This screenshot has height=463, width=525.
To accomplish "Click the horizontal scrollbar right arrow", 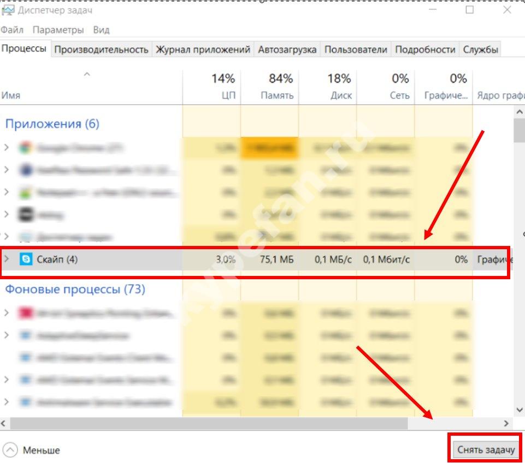I will pos(506,424).
